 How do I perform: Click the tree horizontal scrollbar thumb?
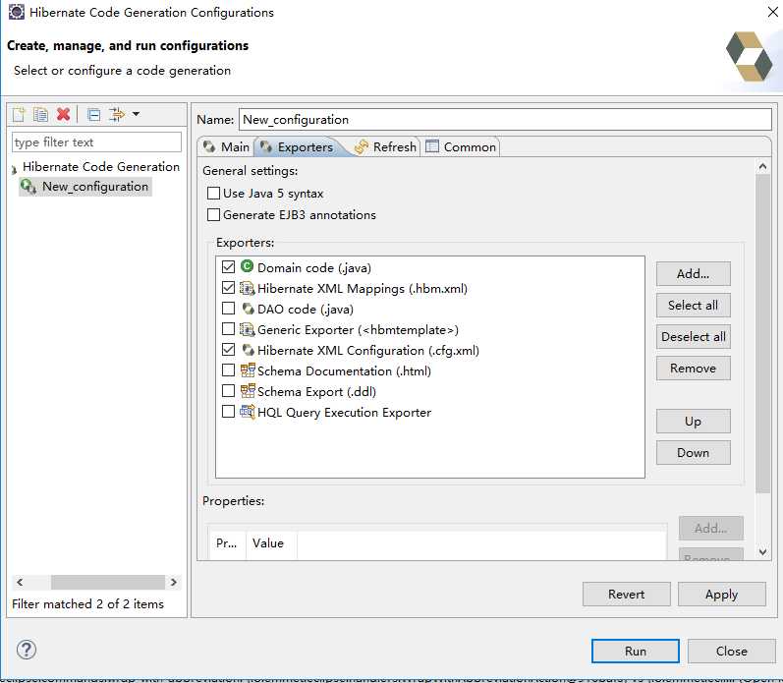pyautogui.click(x=108, y=582)
